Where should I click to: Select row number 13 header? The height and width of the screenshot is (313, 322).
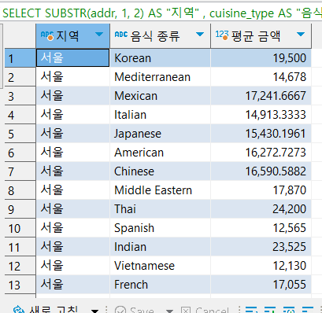click(20, 285)
